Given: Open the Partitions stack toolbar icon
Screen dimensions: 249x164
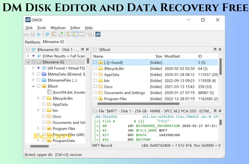Looking at the screenshot, I should click(33, 34).
